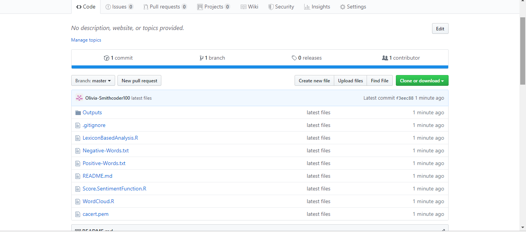Click the Olivia-Smithcoder100 avatar icon
Viewport: 526px width, 232px height.
79,98
